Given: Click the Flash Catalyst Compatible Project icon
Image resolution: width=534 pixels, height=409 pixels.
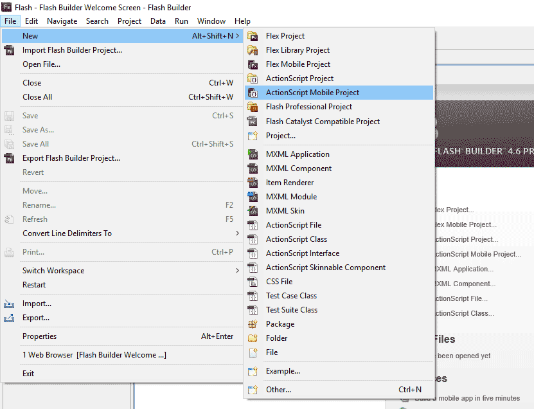Looking at the screenshot, I should [x=253, y=122].
